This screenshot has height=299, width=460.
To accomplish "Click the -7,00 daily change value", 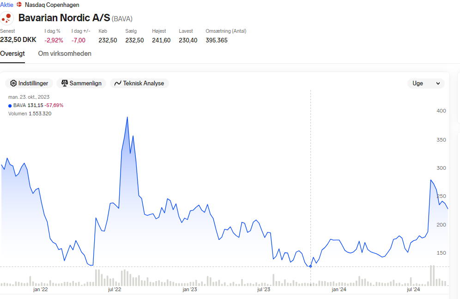I will (x=79, y=41).
